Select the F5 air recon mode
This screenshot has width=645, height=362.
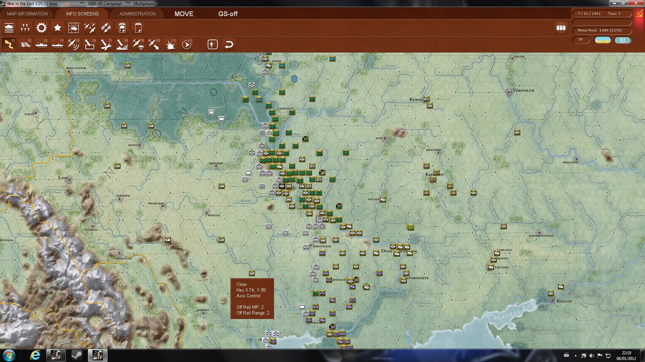[74, 44]
